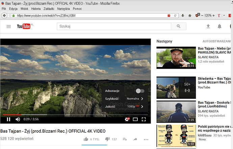Open the YouTube hamburger guide menu
This screenshot has height=149, width=233.
pyautogui.click(x=8, y=26)
